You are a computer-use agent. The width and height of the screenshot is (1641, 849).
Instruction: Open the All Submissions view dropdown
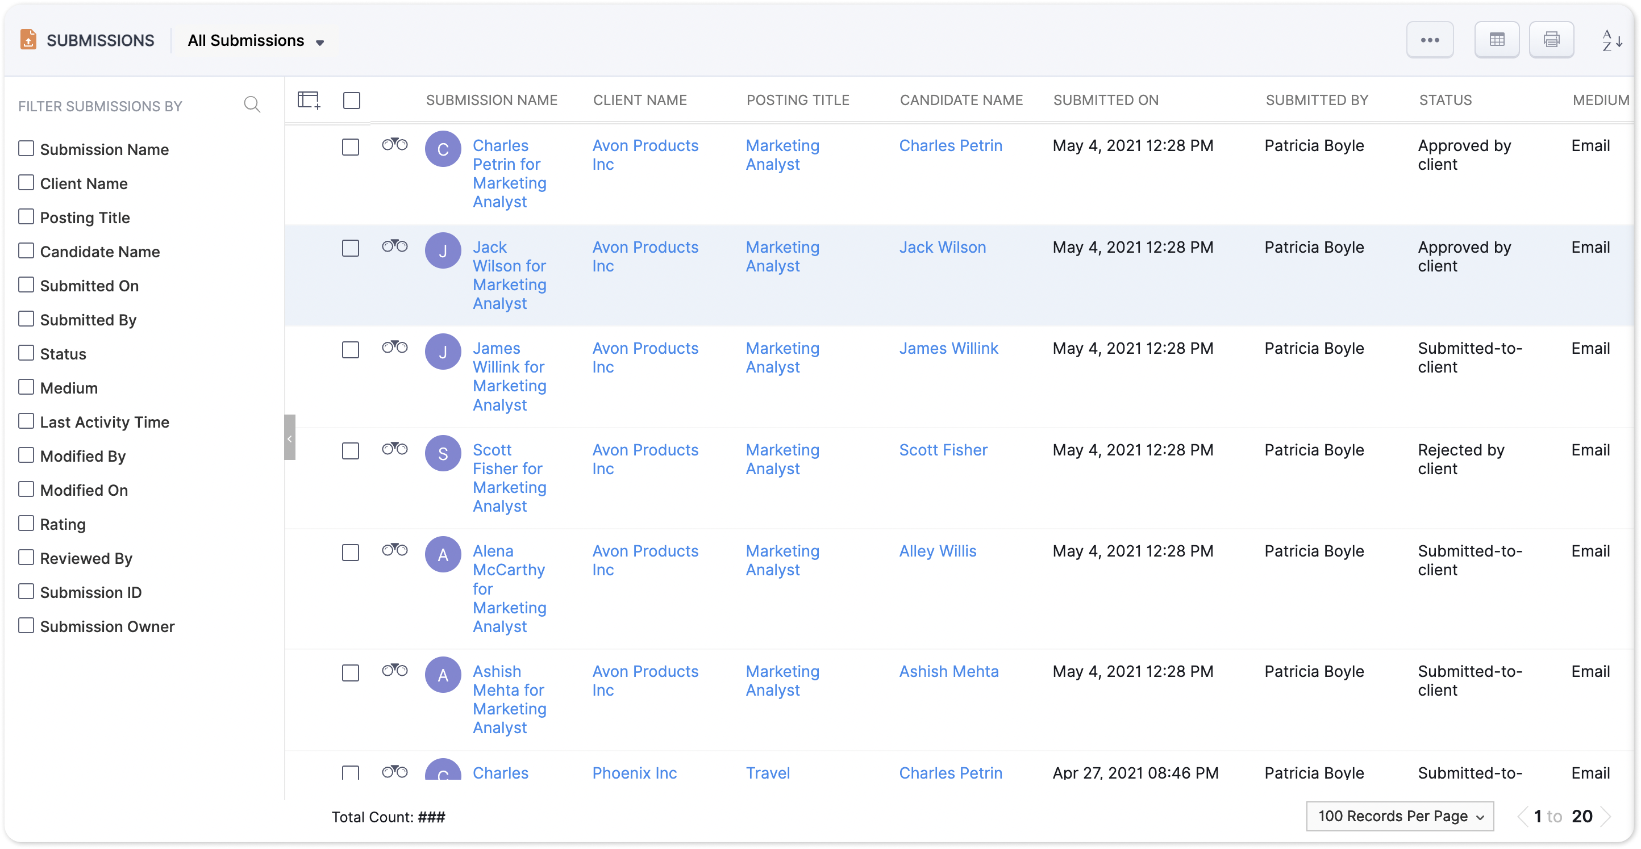pyautogui.click(x=256, y=41)
